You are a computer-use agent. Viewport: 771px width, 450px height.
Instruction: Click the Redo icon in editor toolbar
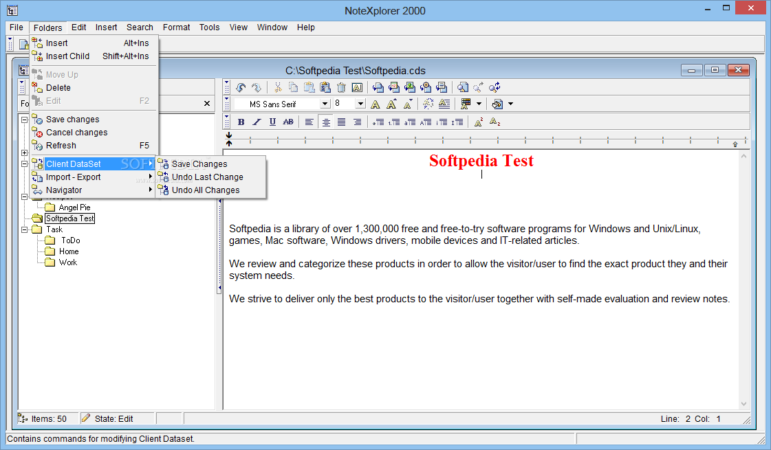256,87
